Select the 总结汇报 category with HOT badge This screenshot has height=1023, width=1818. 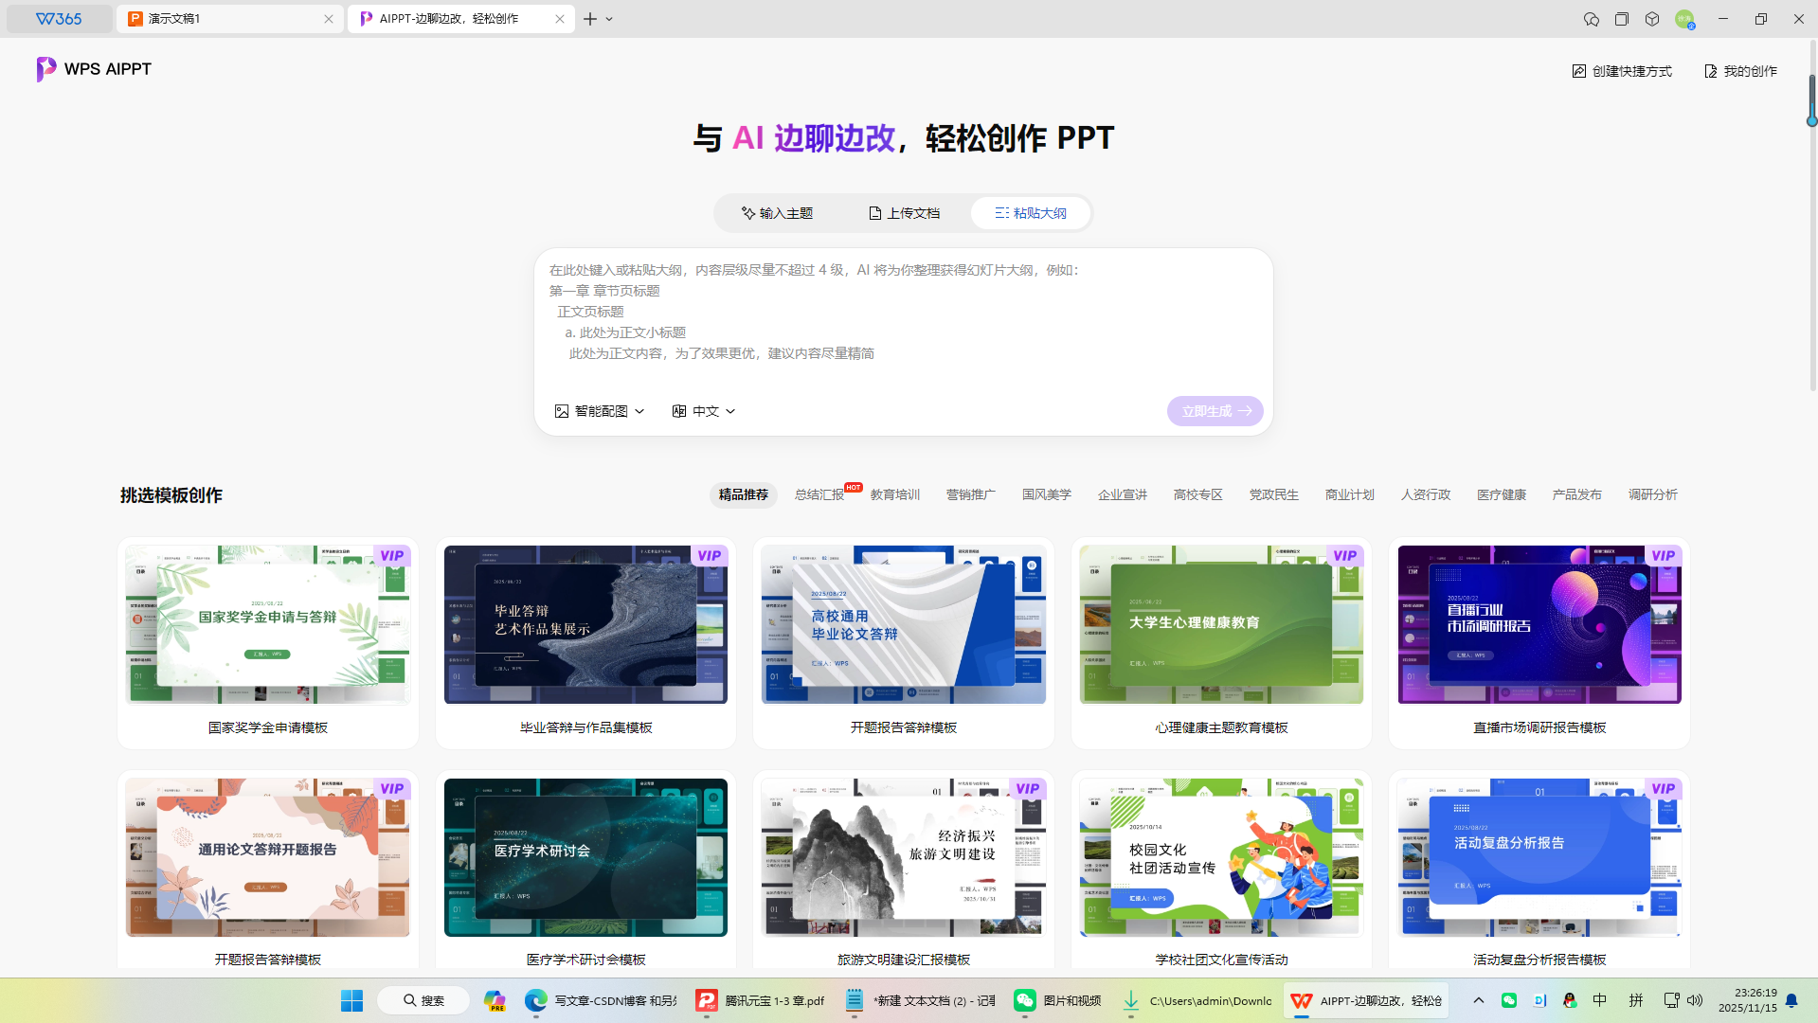tap(819, 494)
